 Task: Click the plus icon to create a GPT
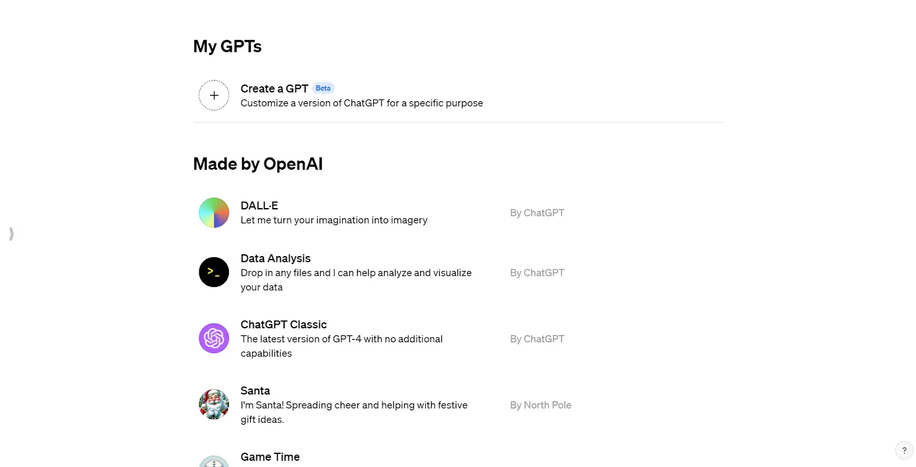[x=213, y=95]
